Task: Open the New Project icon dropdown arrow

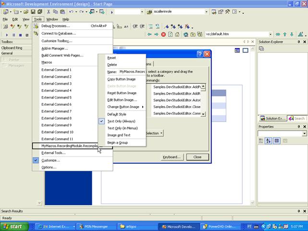Action: [11, 12]
